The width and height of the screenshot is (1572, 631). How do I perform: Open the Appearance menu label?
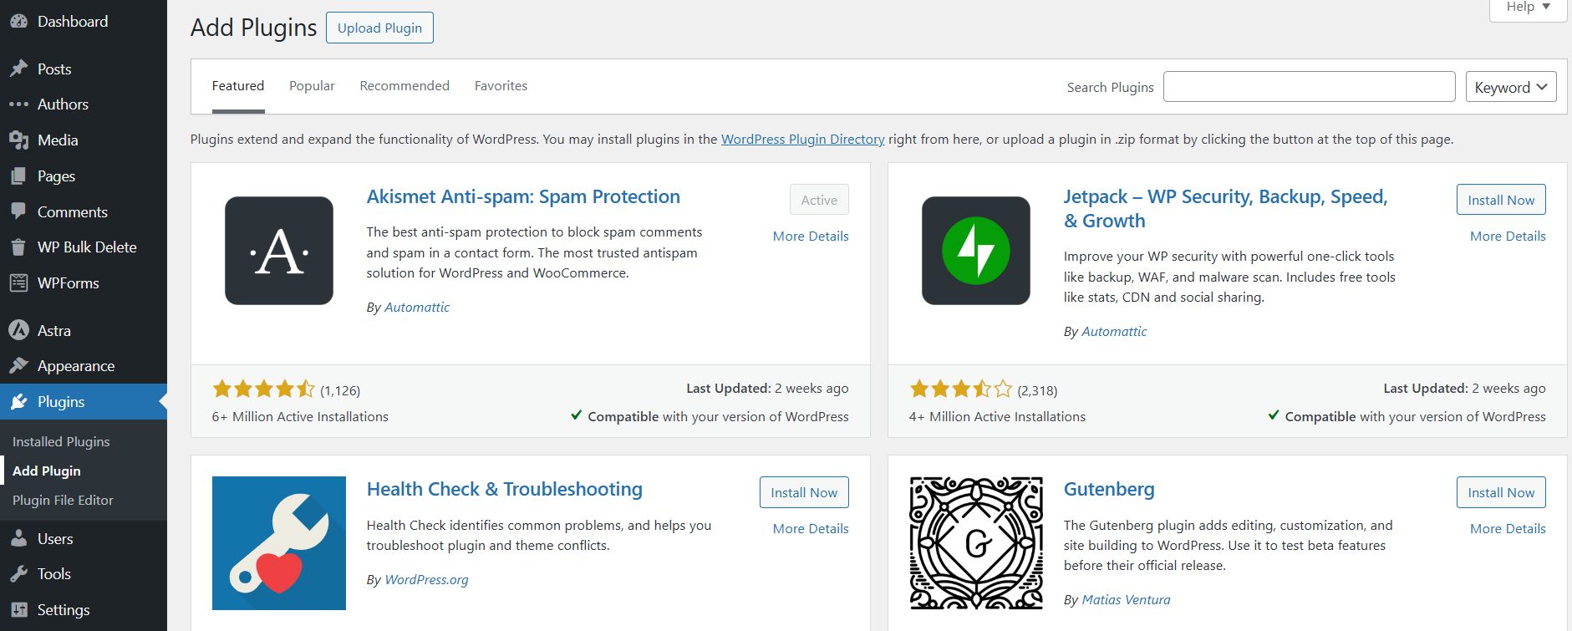point(76,366)
